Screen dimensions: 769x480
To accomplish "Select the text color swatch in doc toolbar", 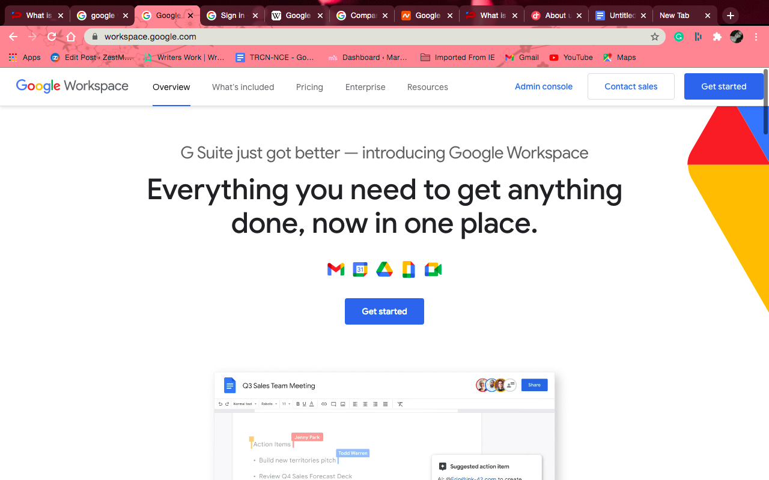I will pyautogui.click(x=311, y=404).
